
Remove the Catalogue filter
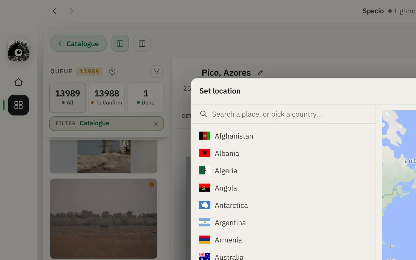(x=156, y=124)
